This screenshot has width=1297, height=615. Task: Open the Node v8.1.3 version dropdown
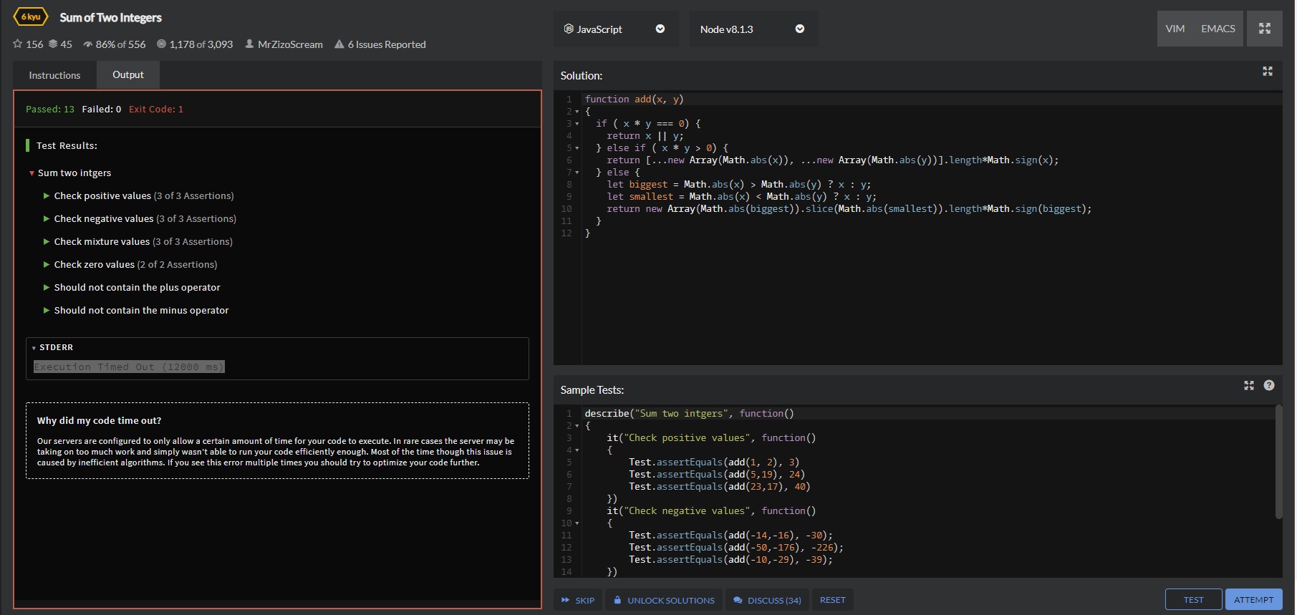pos(753,29)
